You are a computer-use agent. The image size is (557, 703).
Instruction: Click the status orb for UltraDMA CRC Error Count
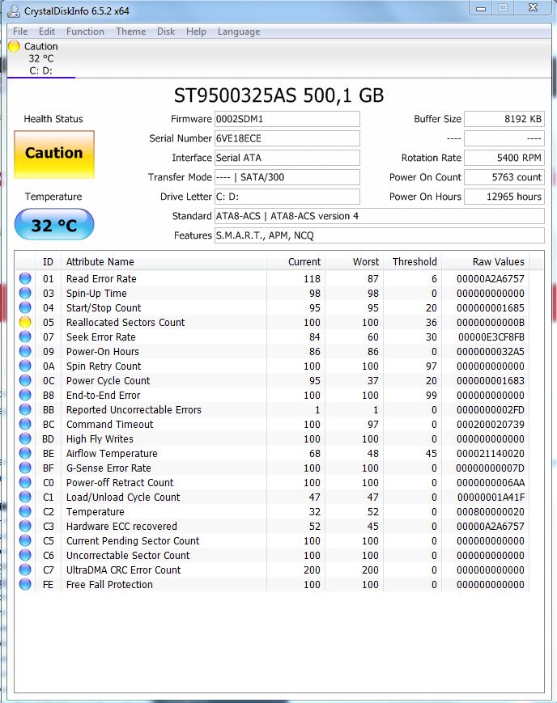pyautogui.click(x=25, y=570)
